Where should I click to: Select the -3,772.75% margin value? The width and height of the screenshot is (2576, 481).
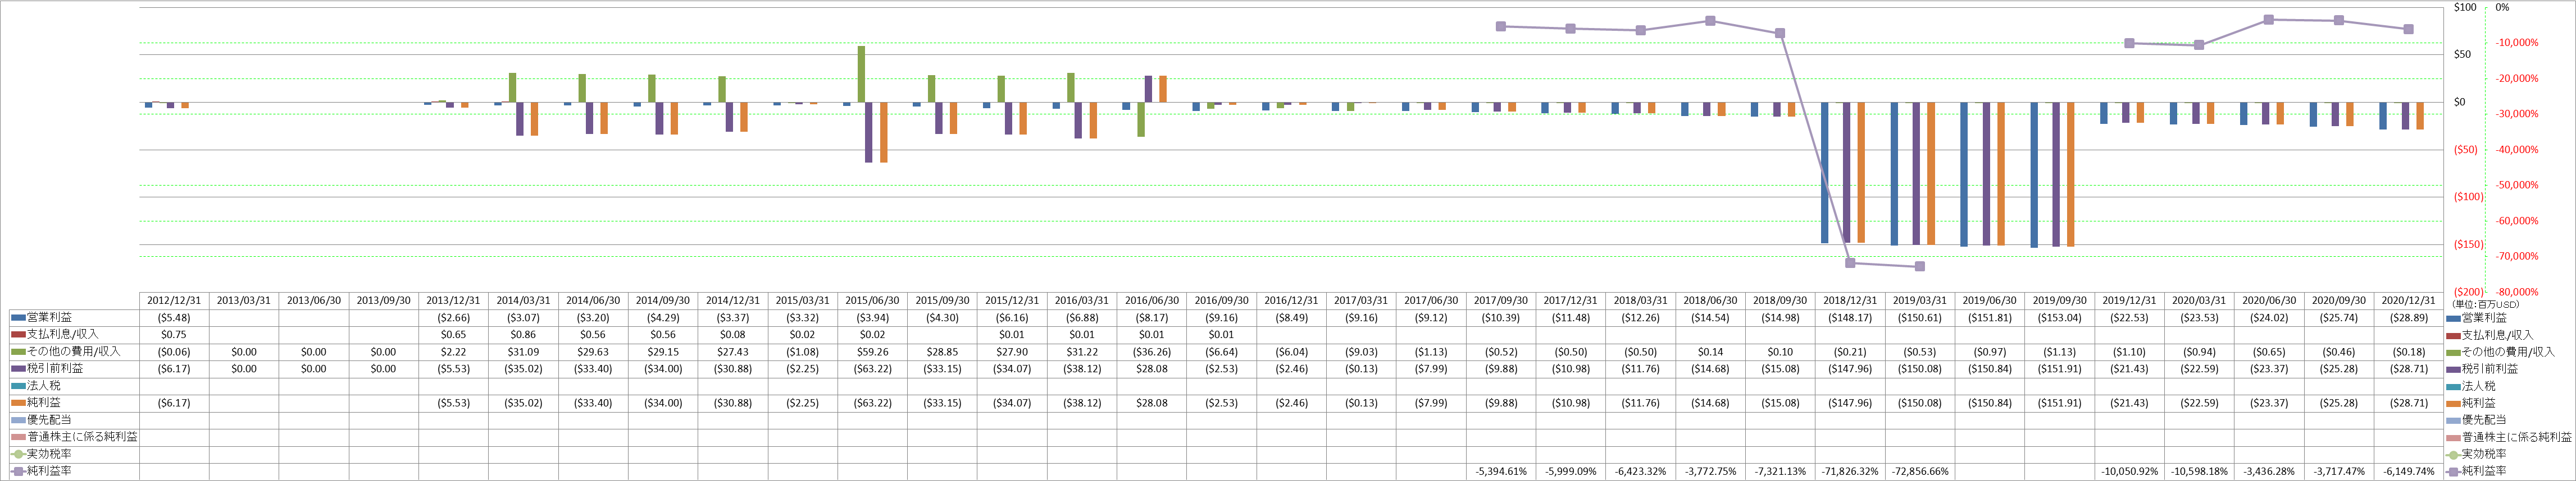[x=1710, y=471]
